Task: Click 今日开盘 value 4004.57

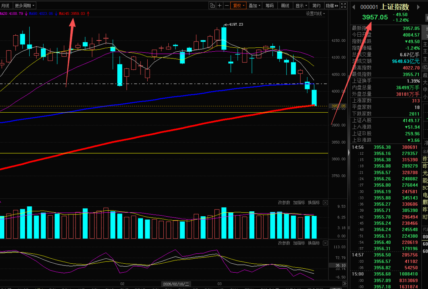Action: [x=411, y=35]
